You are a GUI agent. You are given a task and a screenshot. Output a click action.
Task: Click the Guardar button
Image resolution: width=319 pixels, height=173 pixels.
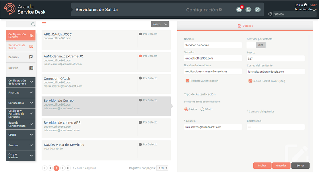pos(281,165)
